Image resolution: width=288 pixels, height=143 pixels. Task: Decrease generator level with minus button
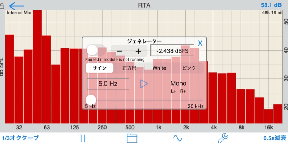[x=120, y=51]
